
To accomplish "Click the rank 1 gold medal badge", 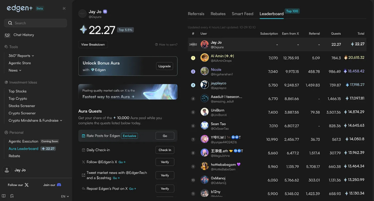I will tap(193, 58).
